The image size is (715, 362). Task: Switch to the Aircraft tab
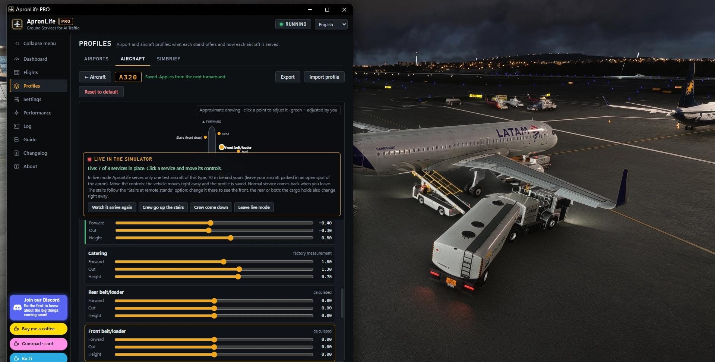[133, 59]
